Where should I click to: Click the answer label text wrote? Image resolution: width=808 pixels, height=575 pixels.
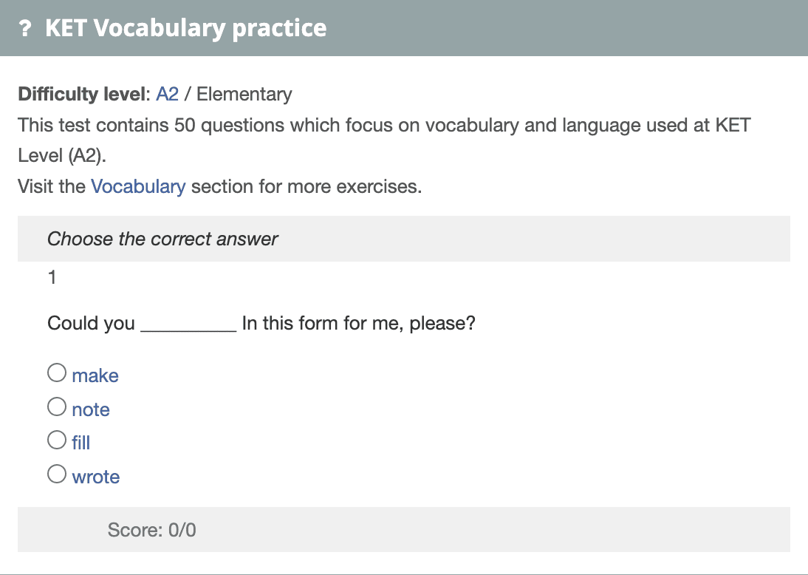coord(96,477)
